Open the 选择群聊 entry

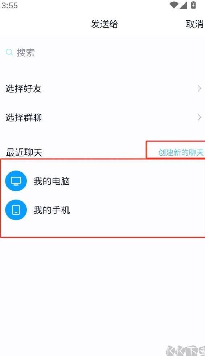tap(102, 118)
